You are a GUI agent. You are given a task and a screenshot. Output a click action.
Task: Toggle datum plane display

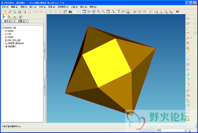(156, 12)
